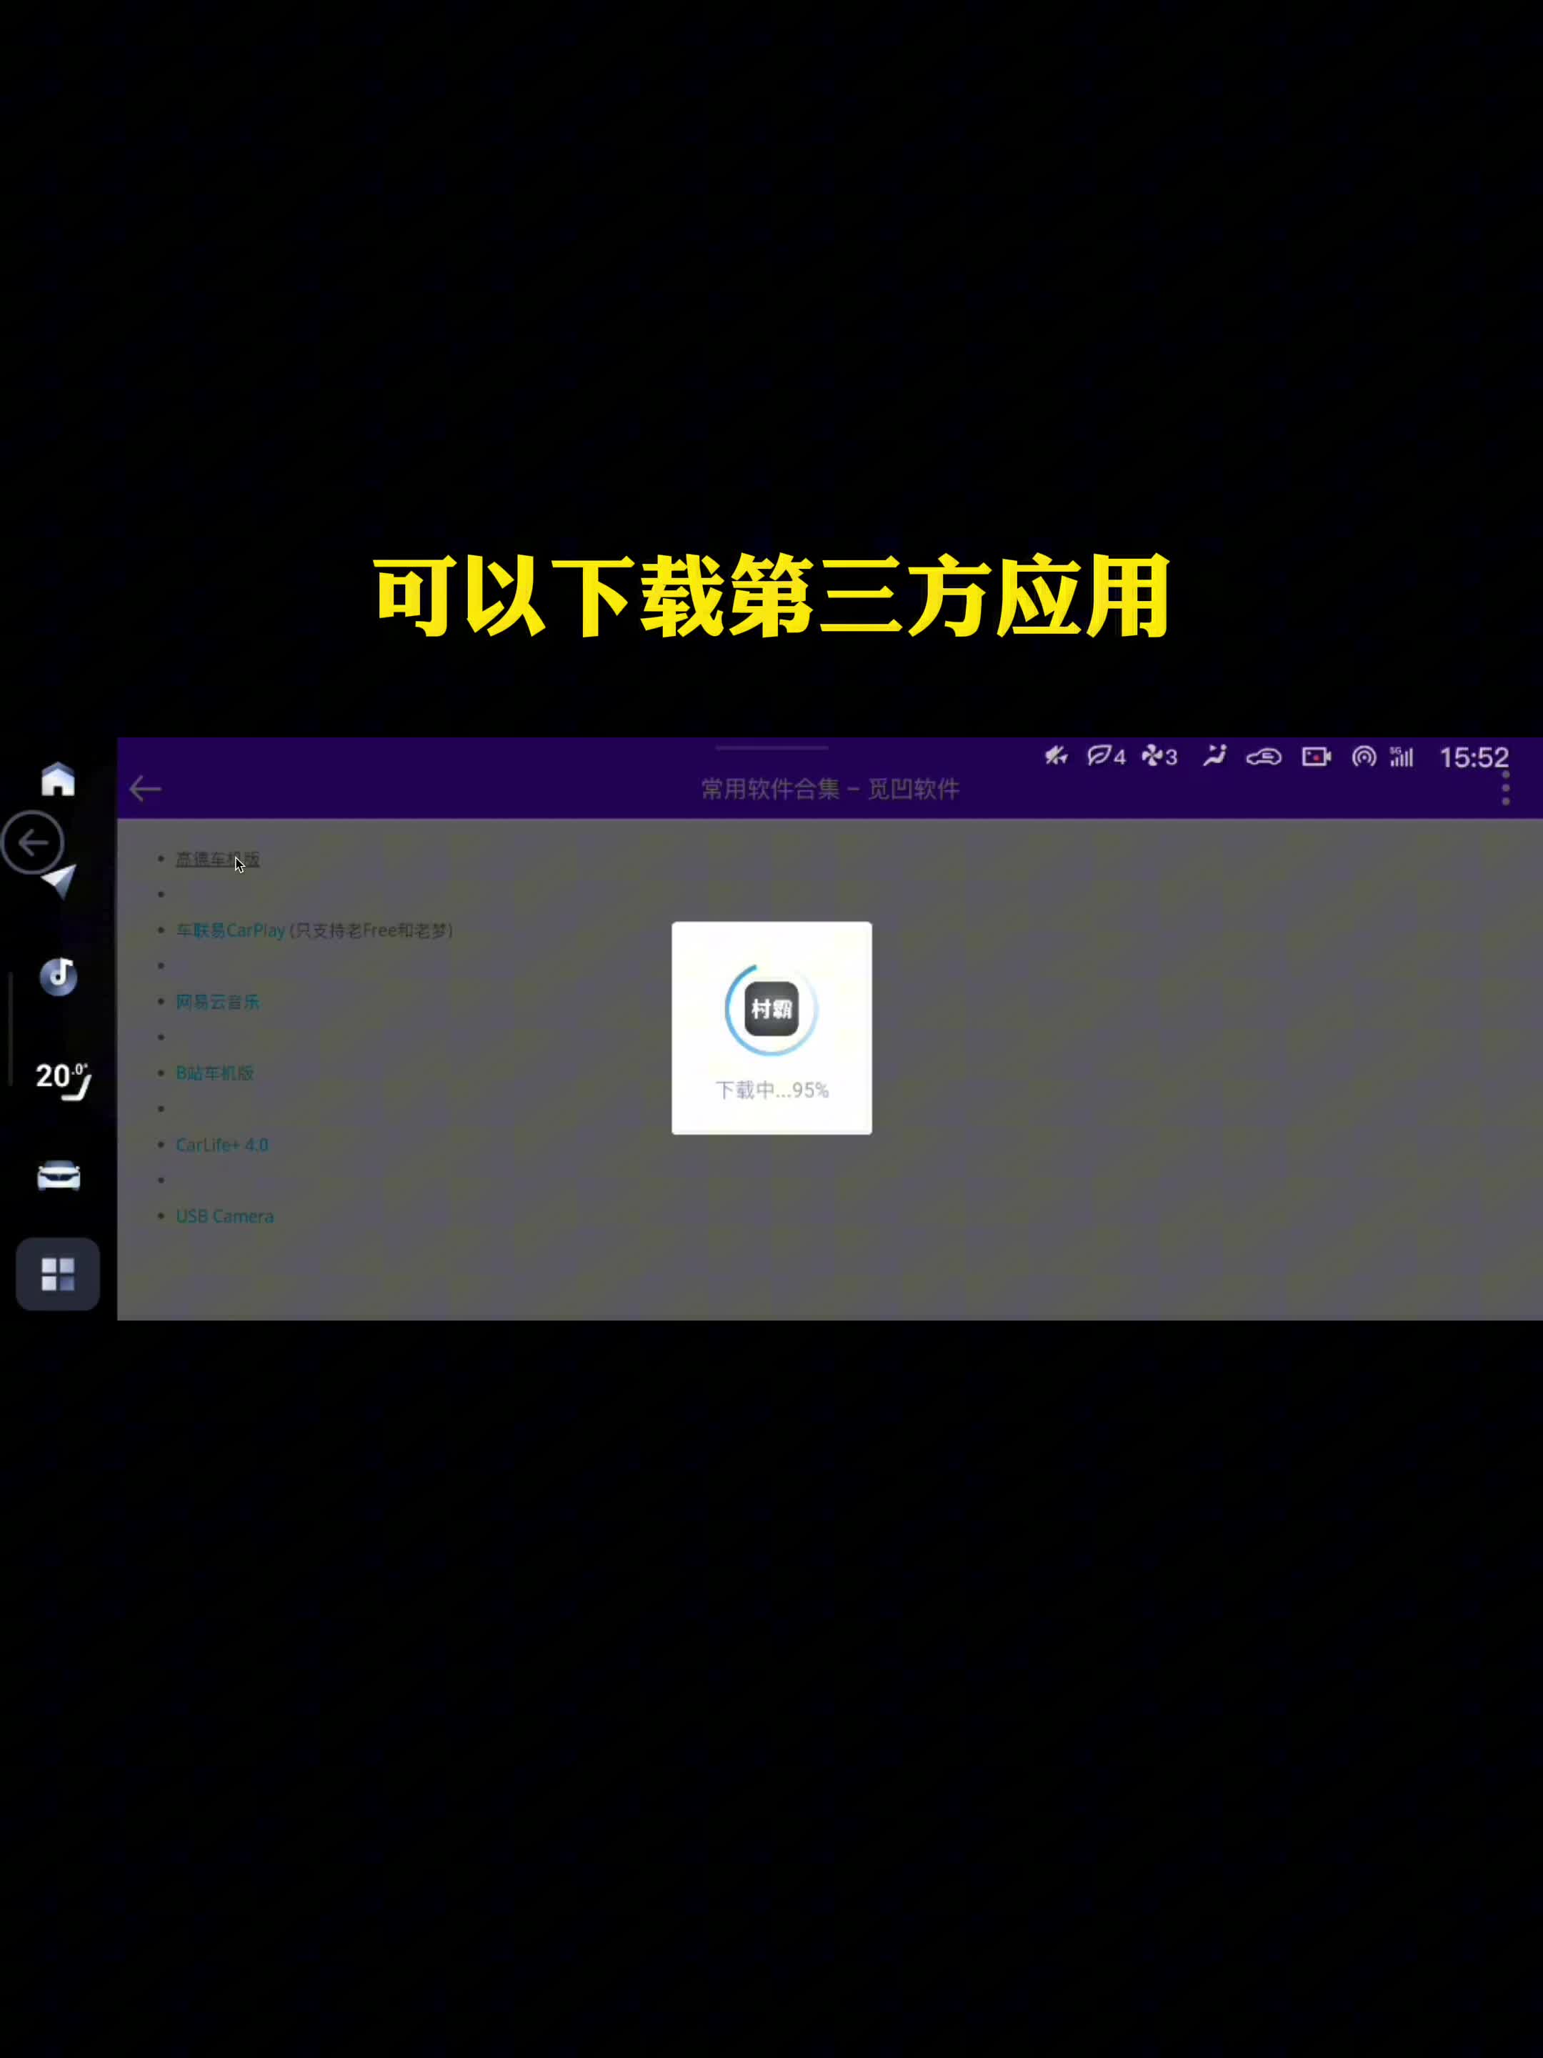The height and width of the screenshot is (2058, 1543).
Task: Click the 村霸 download progress ring
Action: [x=771, y=1010]
